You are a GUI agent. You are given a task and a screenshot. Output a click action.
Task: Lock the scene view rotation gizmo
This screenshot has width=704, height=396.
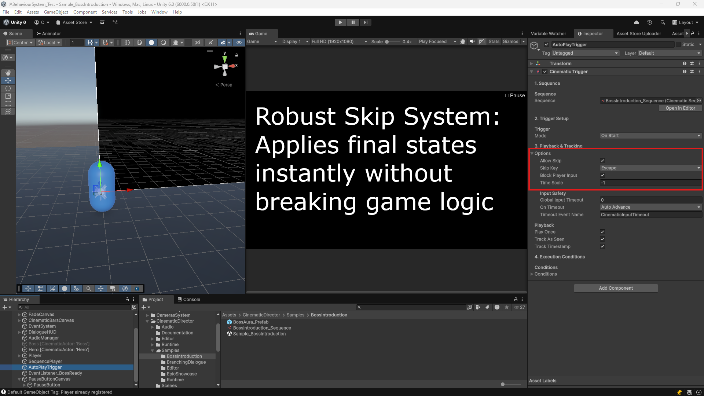click(x=236, y=55)
